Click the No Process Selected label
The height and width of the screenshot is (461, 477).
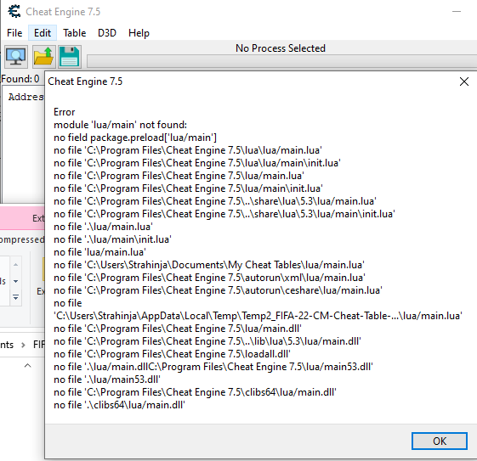click(281, 48)
